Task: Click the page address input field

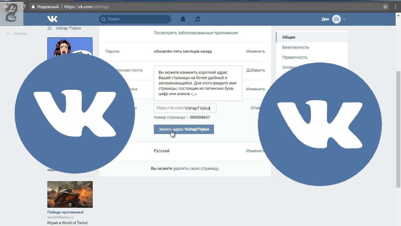Action: (185, 108)
